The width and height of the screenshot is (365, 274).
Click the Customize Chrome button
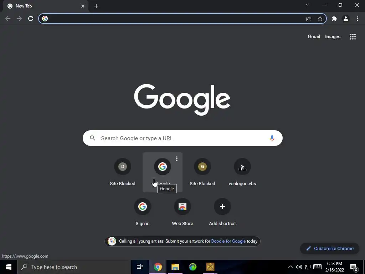[x=330, y=248]
